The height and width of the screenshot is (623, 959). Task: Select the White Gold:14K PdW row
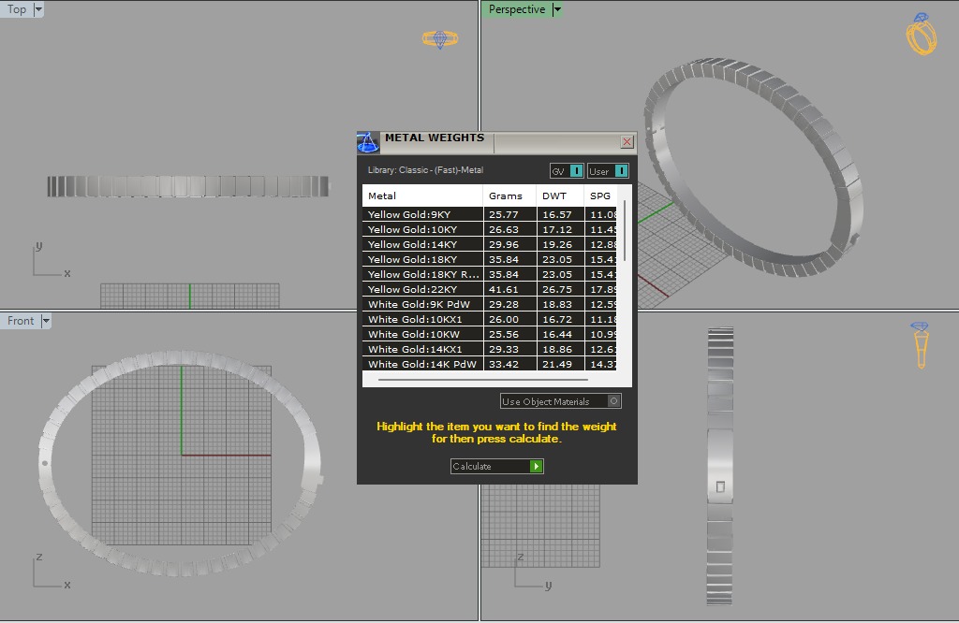[x=489, y=364]
